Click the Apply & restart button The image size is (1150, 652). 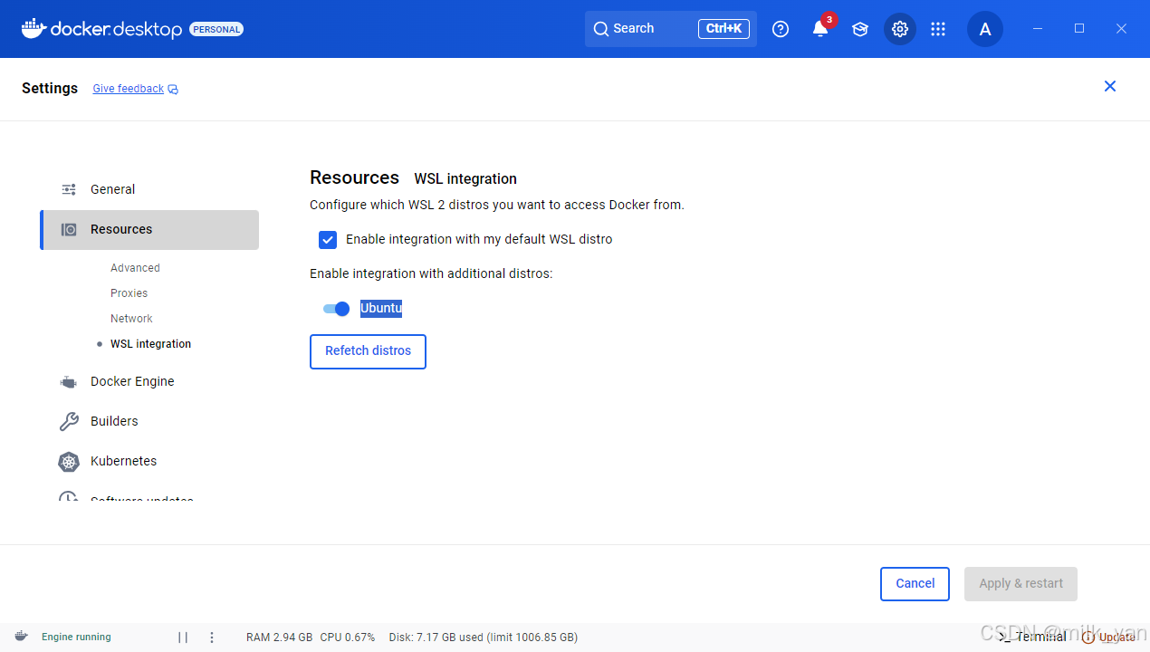click(1021, 584)
